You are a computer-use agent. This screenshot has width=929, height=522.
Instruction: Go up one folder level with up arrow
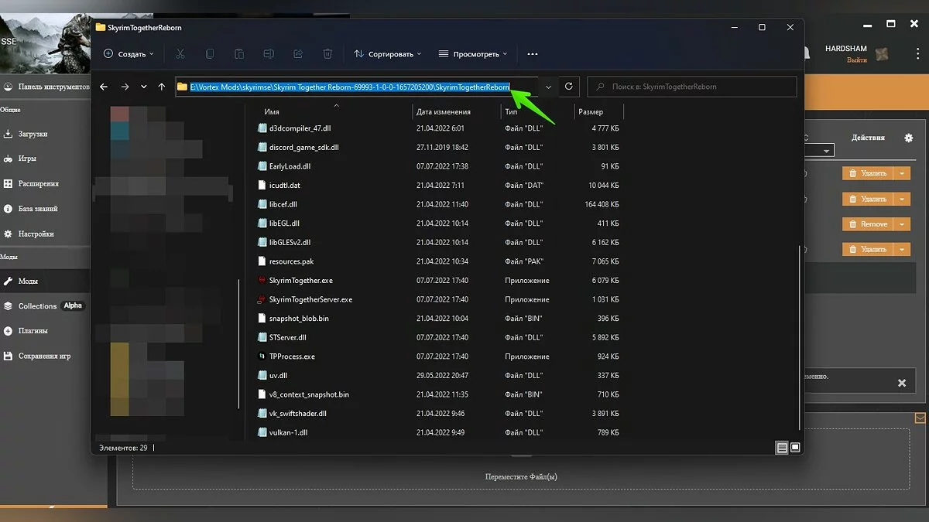[162, 87]
